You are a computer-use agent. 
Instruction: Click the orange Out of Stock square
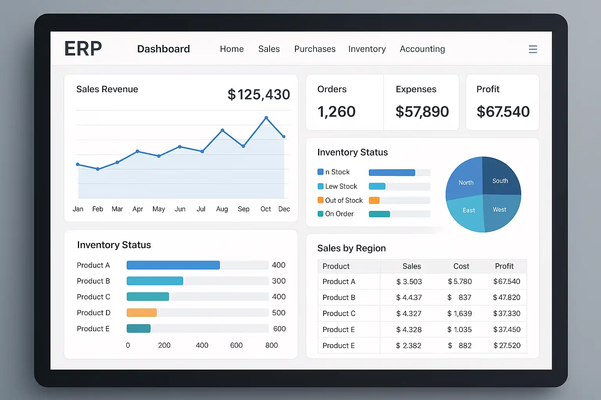[x=320, y=200]
